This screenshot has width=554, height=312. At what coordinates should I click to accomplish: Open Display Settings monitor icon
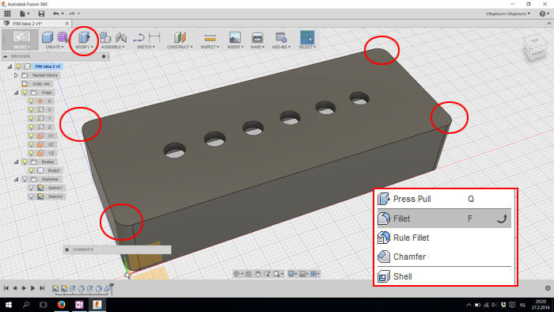(x=291, y=274)
